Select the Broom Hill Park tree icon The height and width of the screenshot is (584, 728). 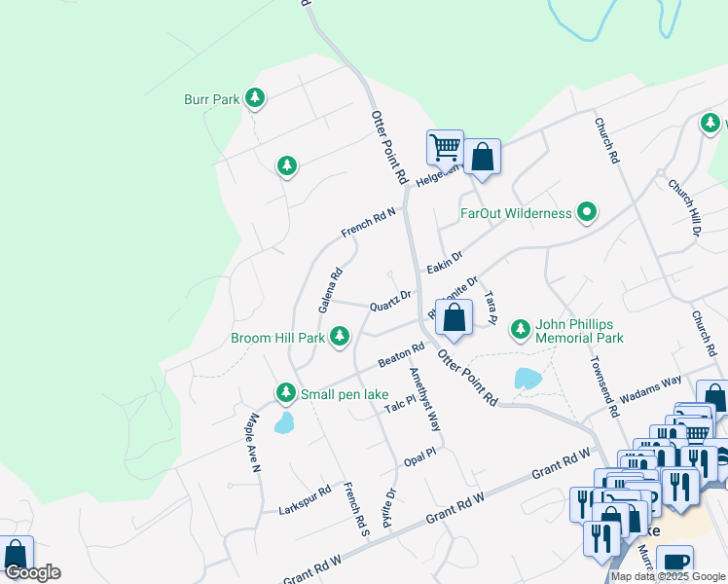[x=340, y=338]
